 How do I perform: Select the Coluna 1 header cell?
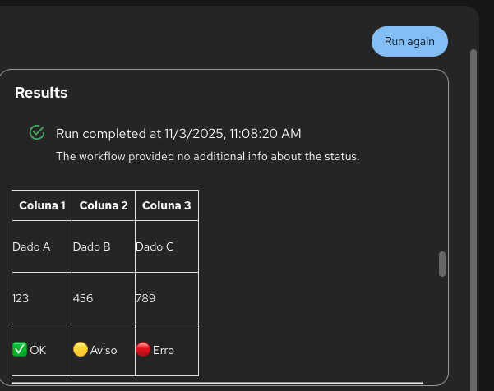[x=42, y=205]
